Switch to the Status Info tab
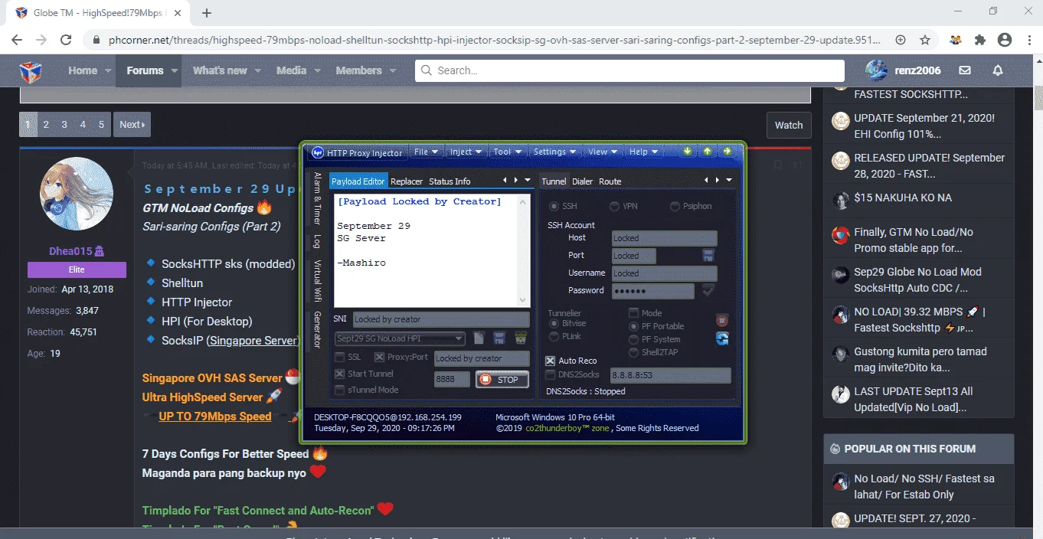This screenshot has height=539, width=1043. click(450, 181)
